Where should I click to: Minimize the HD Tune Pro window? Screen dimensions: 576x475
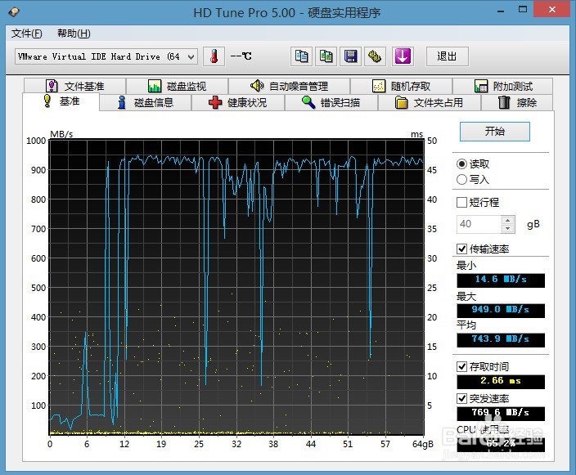501,9
